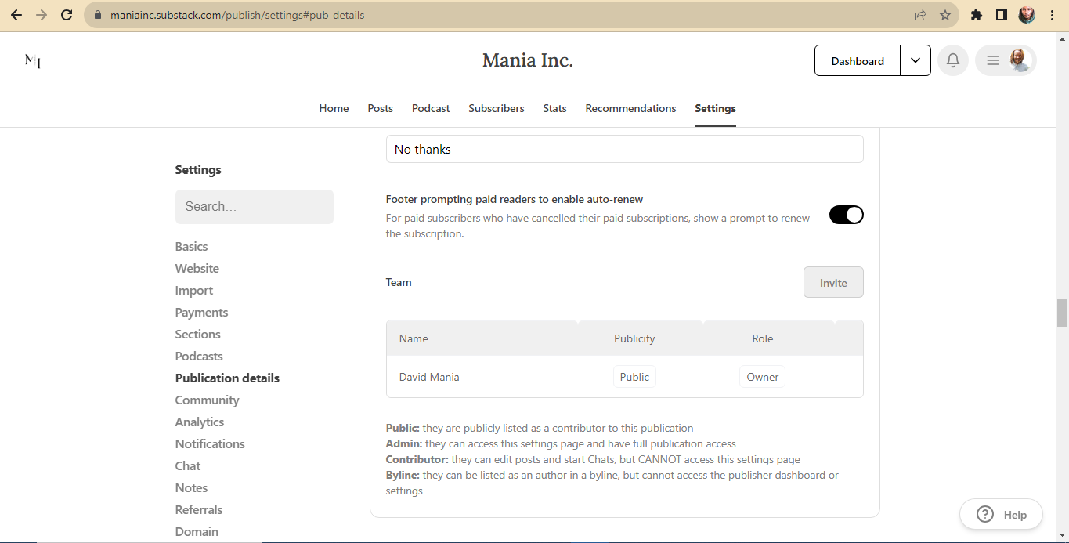Click the Publicity column header
1069x543 pixels.
634,338
